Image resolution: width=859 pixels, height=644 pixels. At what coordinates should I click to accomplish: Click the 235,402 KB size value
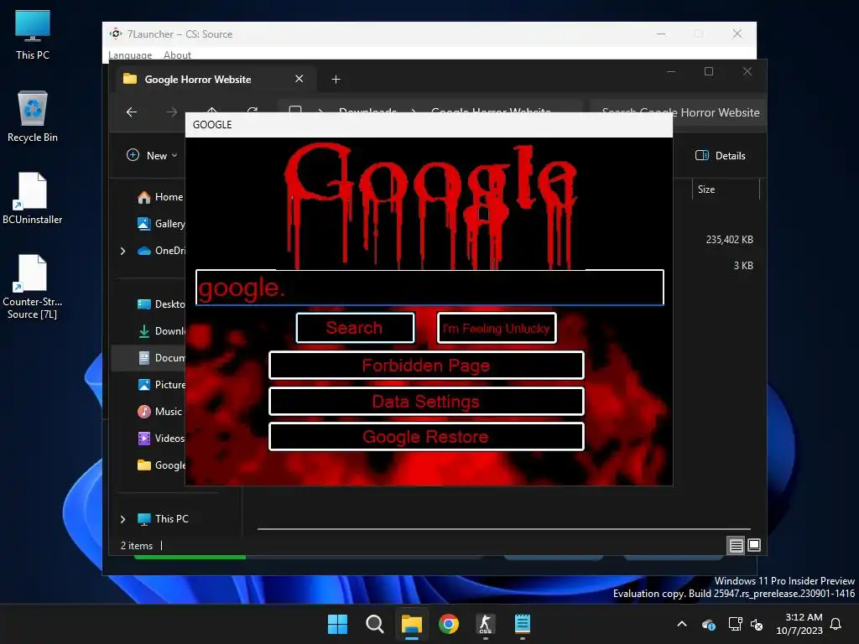pos(729,239)
